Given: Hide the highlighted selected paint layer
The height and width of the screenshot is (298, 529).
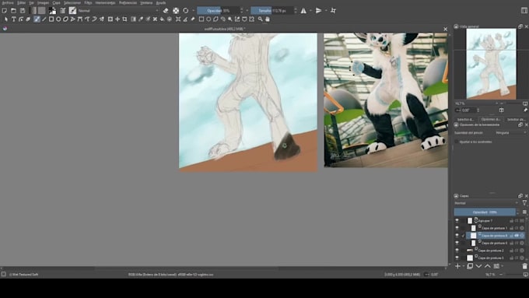Looking at the screenshot, I should click(457, 236).
